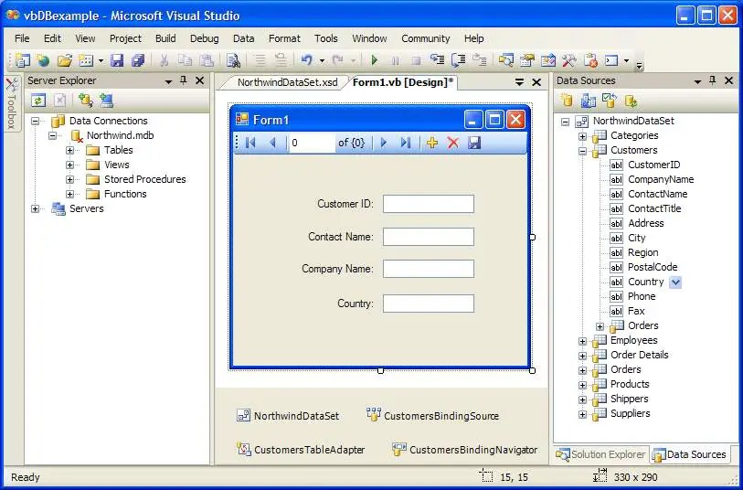
Task: Click the yellow Add New plus icon
Action: [x=431, y=143]
